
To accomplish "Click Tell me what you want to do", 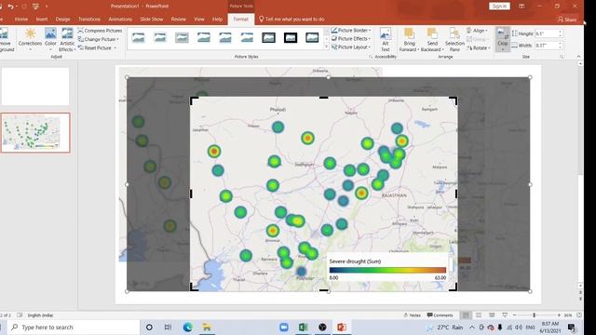I will click(x=291, y=19).
